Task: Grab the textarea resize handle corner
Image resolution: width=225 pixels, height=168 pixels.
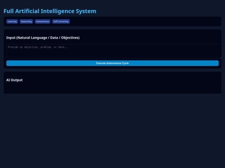Action: tap(221, 57)
